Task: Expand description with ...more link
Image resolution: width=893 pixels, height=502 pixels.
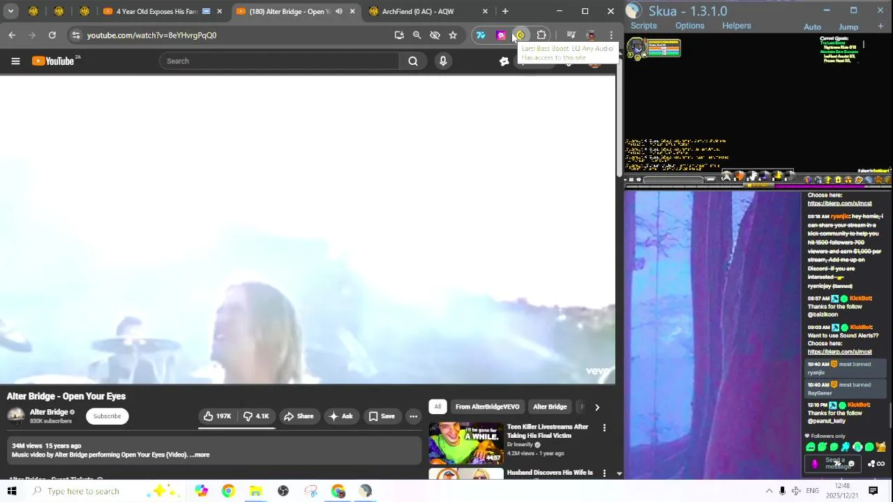Action: (200, 455)
